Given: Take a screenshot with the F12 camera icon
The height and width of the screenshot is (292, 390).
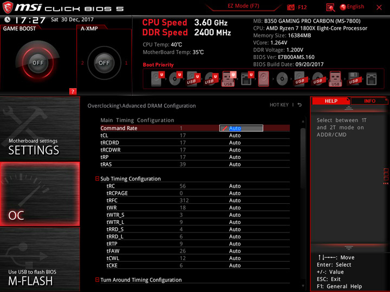Looking at the screenshot, I should (x=290, y=7).
